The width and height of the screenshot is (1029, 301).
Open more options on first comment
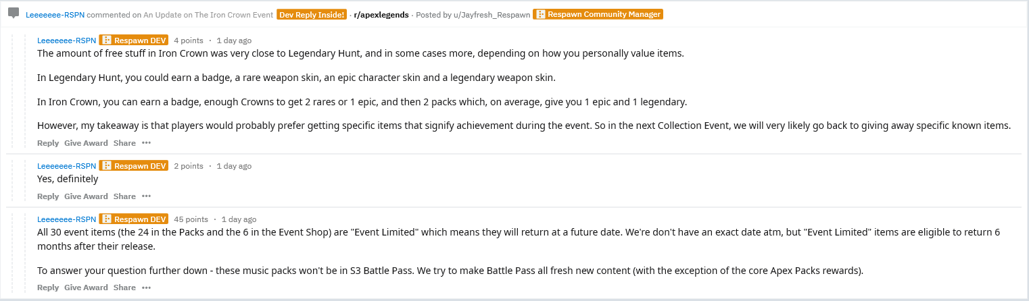[x=146, y=143]
